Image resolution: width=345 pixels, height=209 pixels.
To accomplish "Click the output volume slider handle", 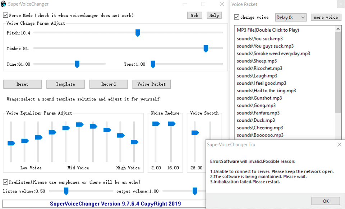I will (x=194, y=191).
